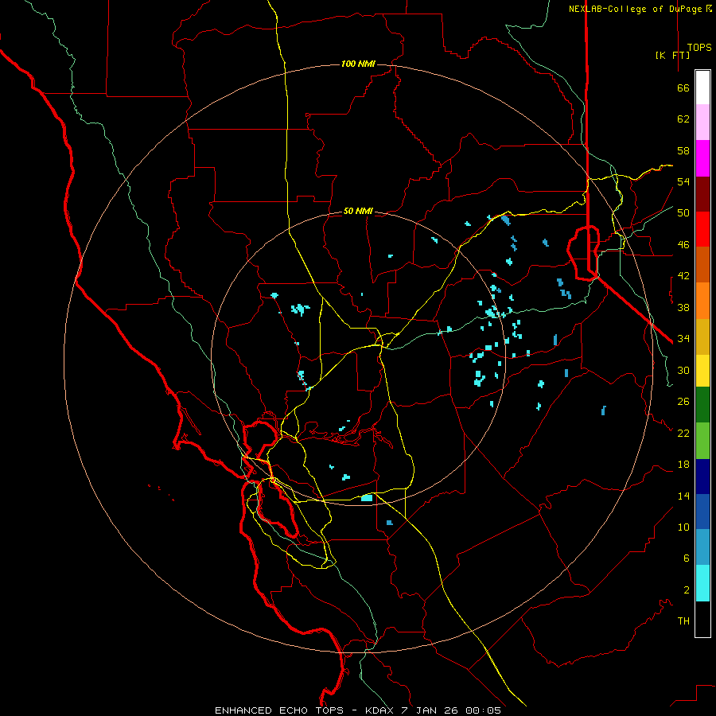The width and height of the screenshot is (716, 716).
Task: Click the 38 value on the legend
Action: coord(683,307)
